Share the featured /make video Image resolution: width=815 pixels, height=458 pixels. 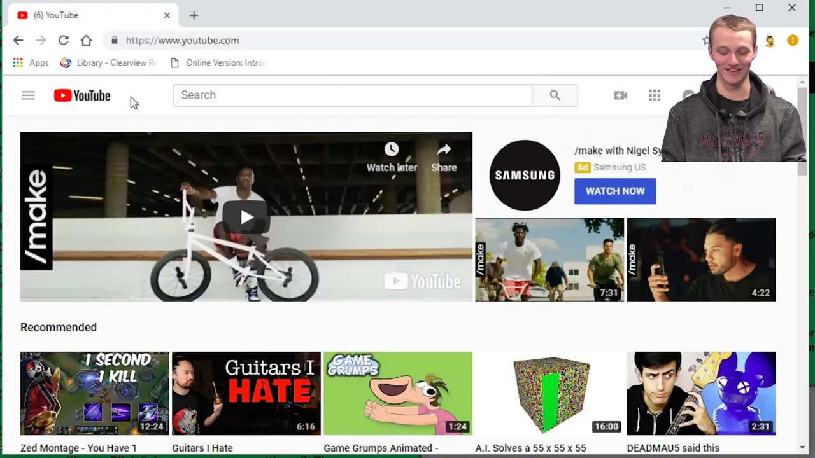(x=444, y=157)
